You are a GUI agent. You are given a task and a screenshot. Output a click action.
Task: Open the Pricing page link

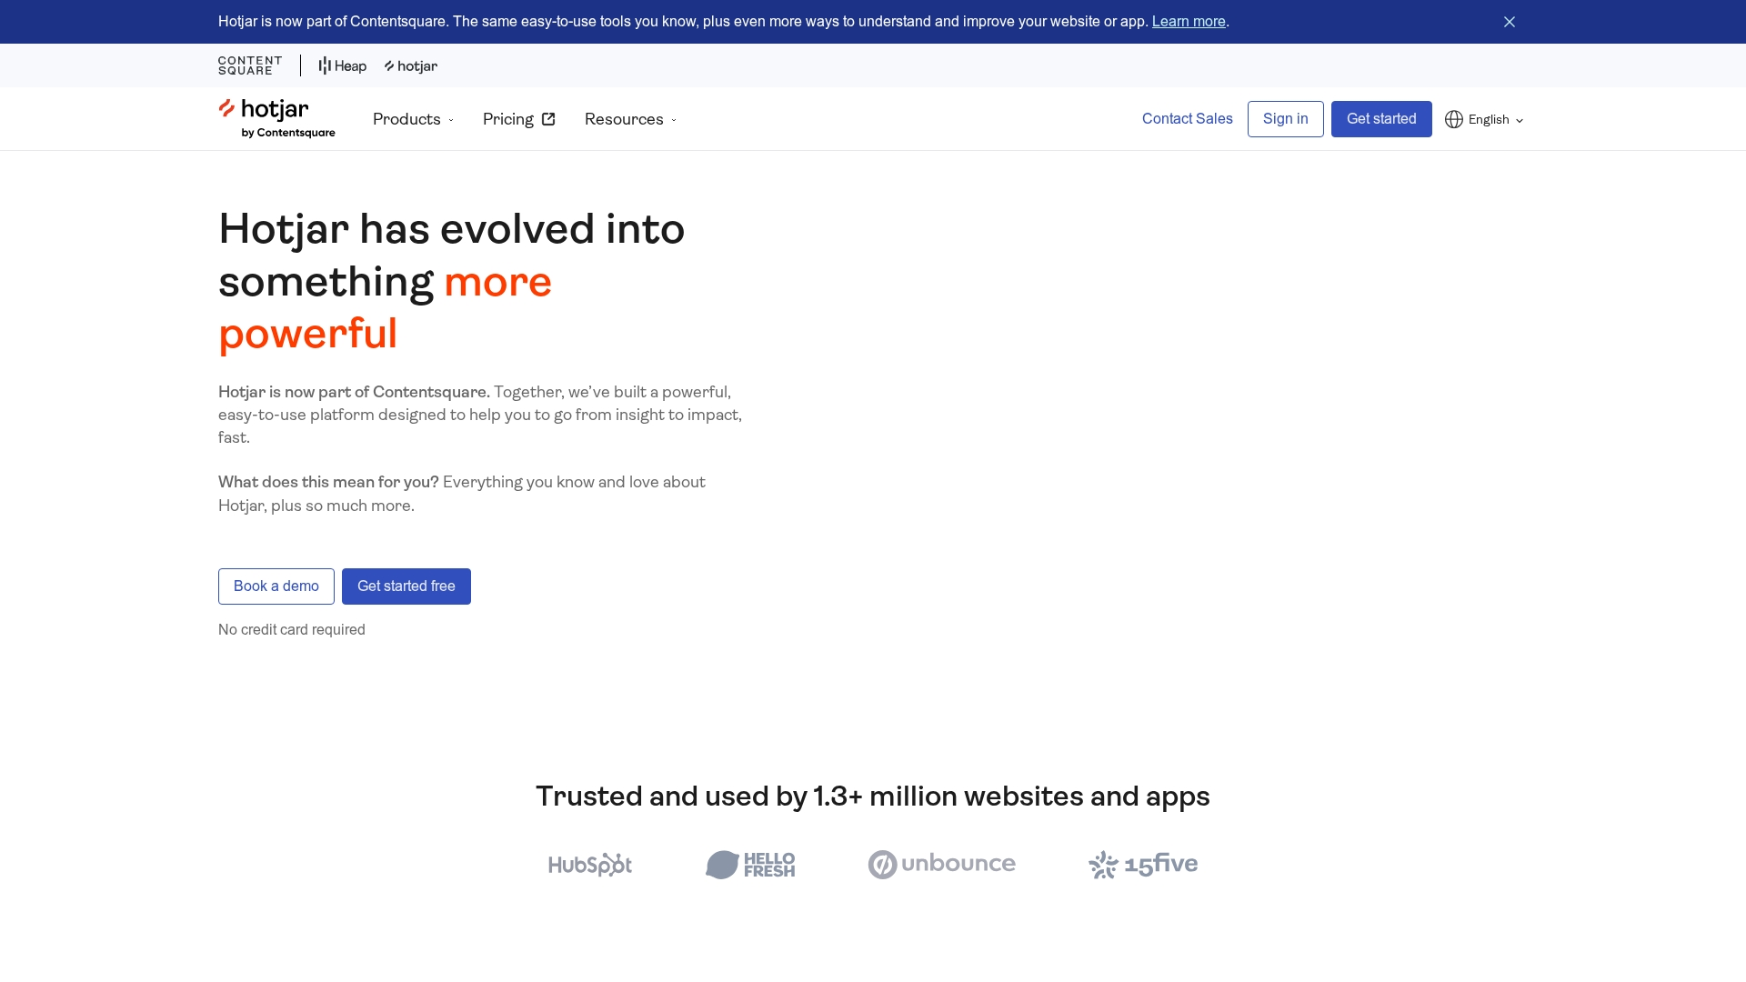click(x=508, y=119)
